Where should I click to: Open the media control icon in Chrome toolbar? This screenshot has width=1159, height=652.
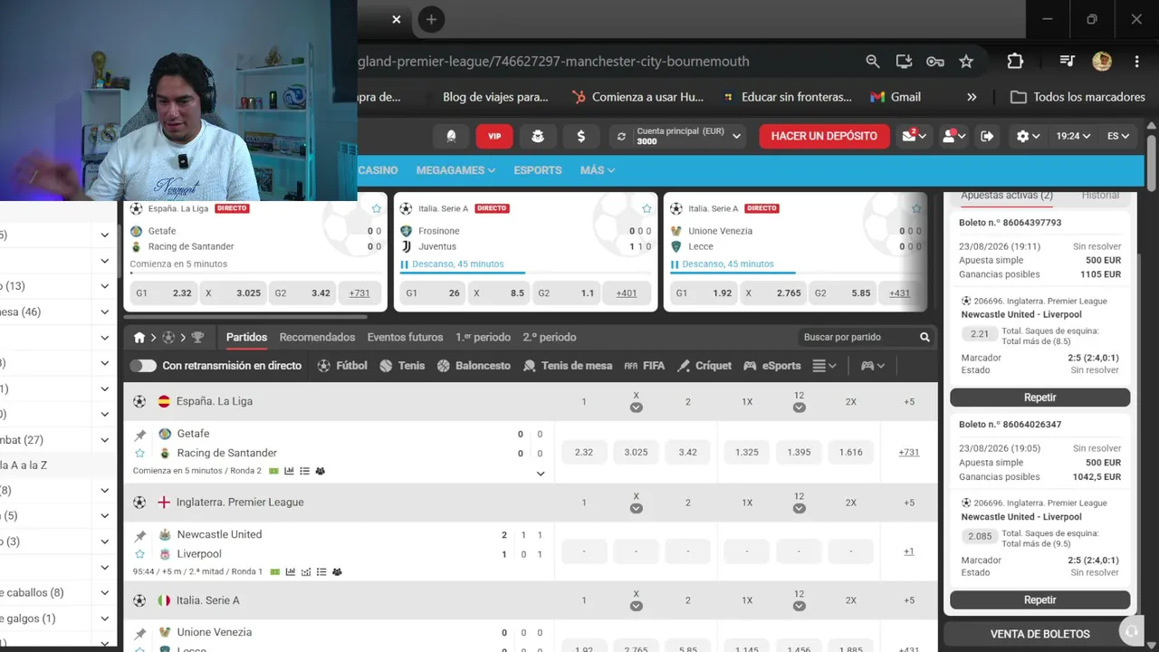(1068, 62)
